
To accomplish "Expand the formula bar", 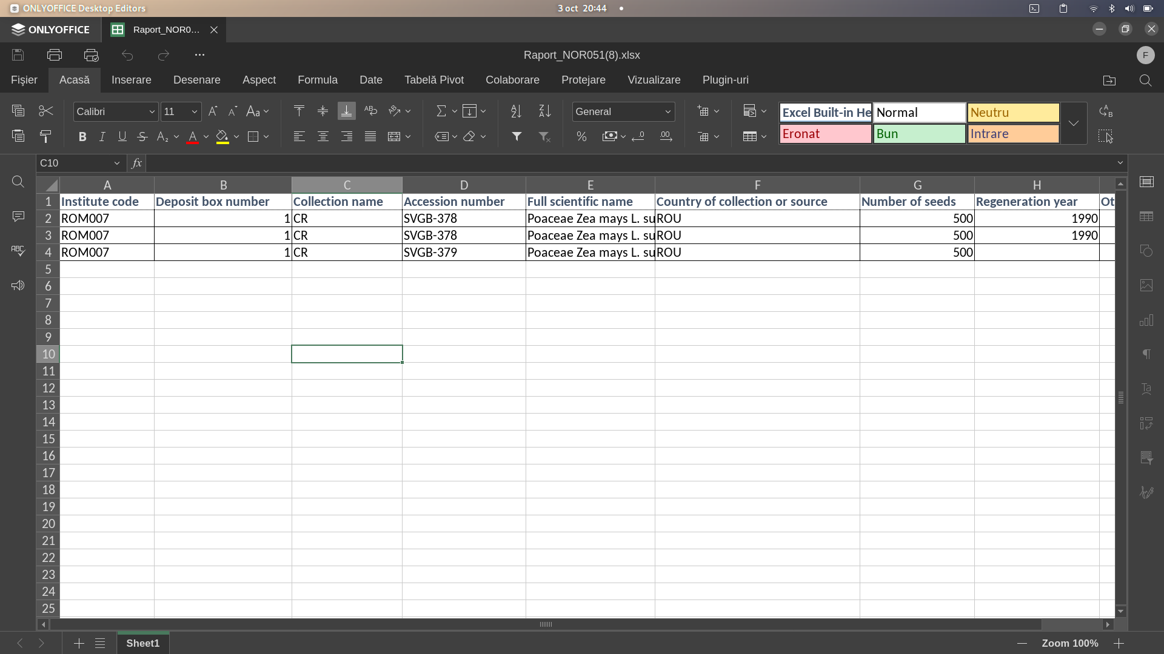I will coord(1120,163).
